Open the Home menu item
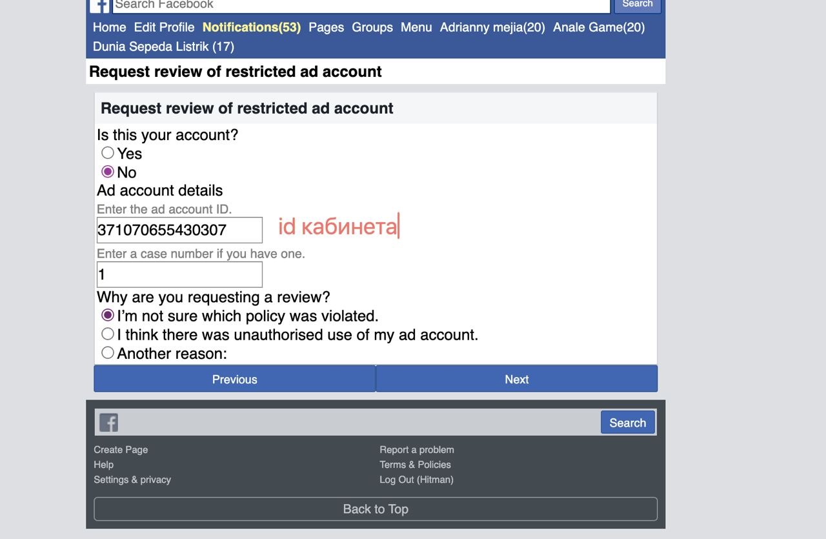Screen dimensions: 826x539 [110, 27]
